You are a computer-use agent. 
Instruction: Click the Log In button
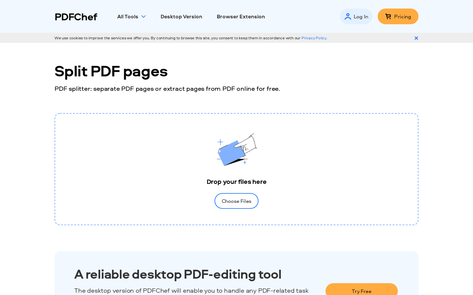356,16
